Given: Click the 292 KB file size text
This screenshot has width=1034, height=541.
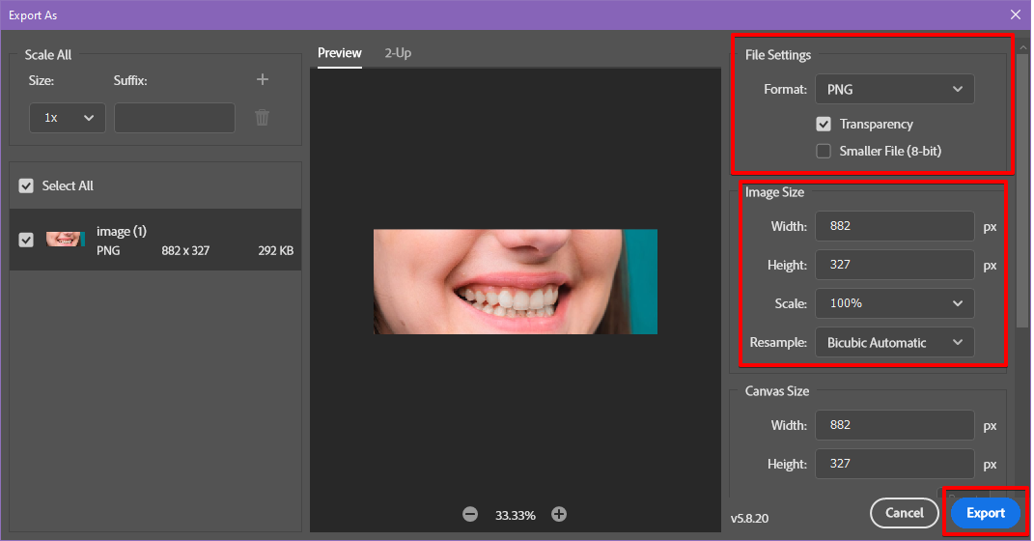Looking at the screenshot, I should [x=276, y=251].
